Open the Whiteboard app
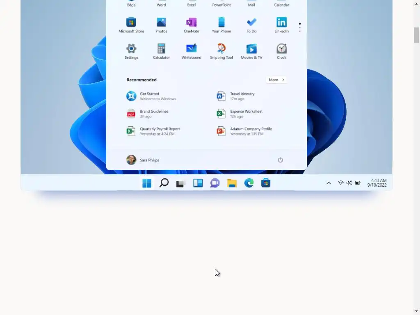The width and height of the screenshot is (420, 315). pos(191,51)
